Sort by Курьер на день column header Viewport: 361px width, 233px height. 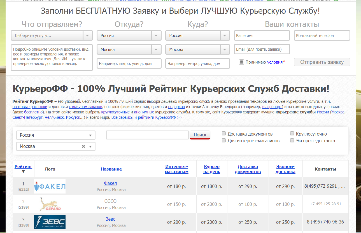[x=212, y=169]
